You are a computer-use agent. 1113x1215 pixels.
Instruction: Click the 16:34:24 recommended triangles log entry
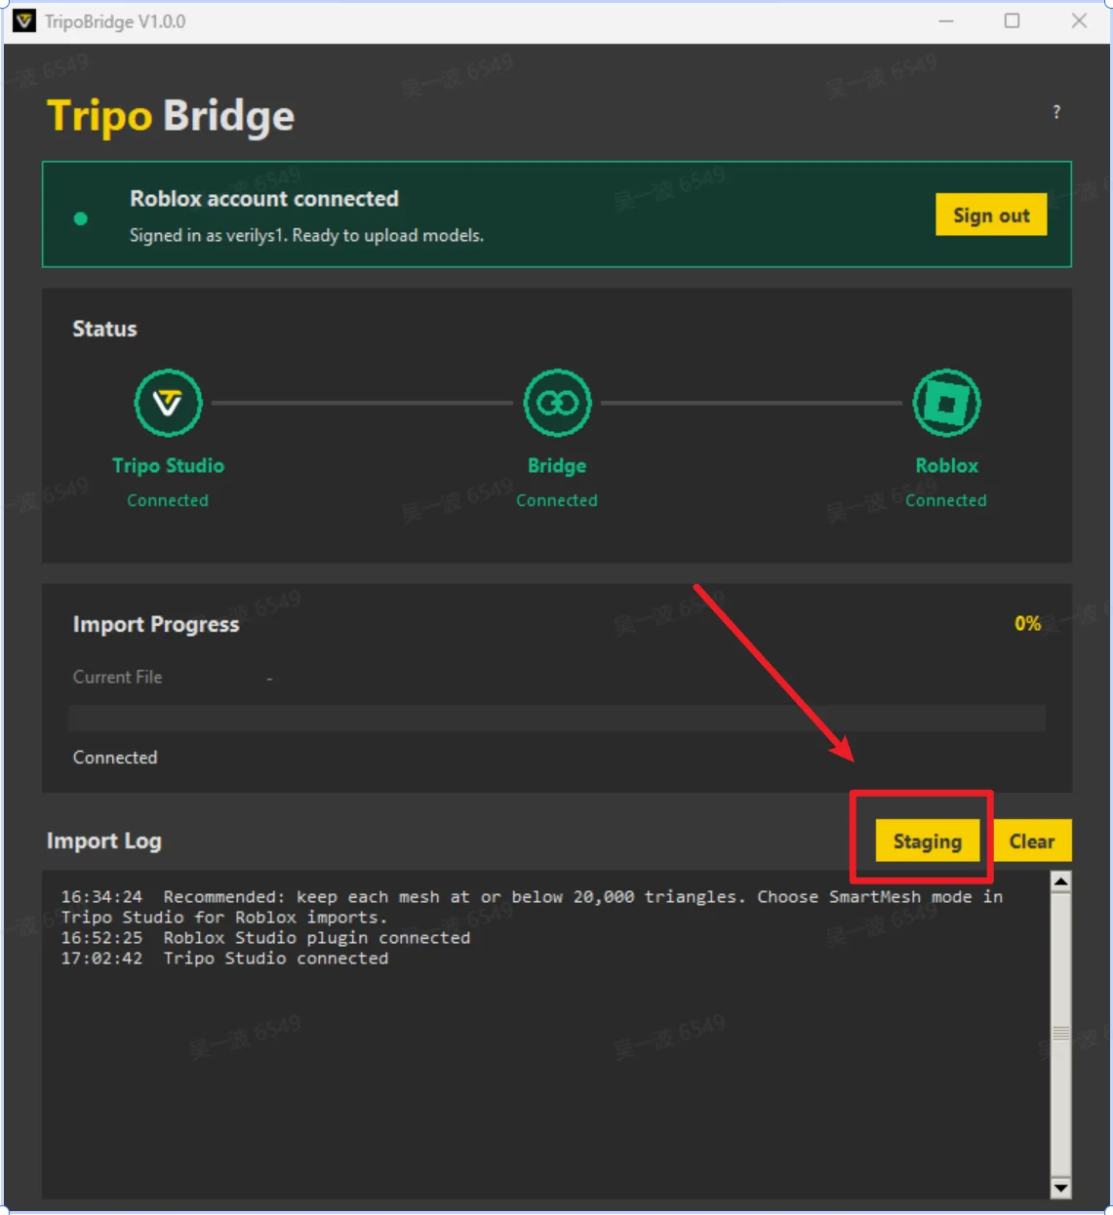tap(532, 907)
